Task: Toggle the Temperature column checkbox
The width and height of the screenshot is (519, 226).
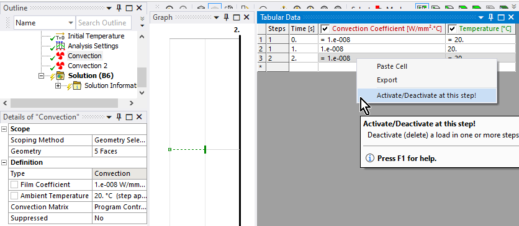Action: click(453, 29)
